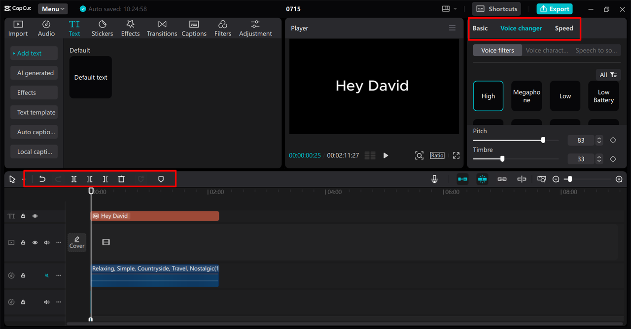Viewport: 631px width, 329px height.
Task: Open the Filters panel
Action: tap(223, 29)
